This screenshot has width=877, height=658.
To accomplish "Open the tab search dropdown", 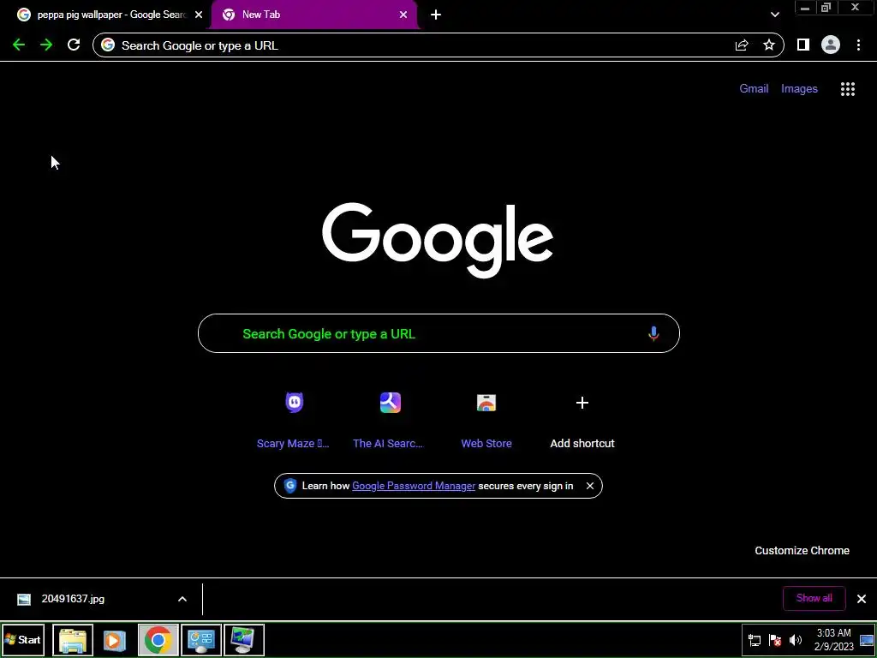I will point(774,15).
